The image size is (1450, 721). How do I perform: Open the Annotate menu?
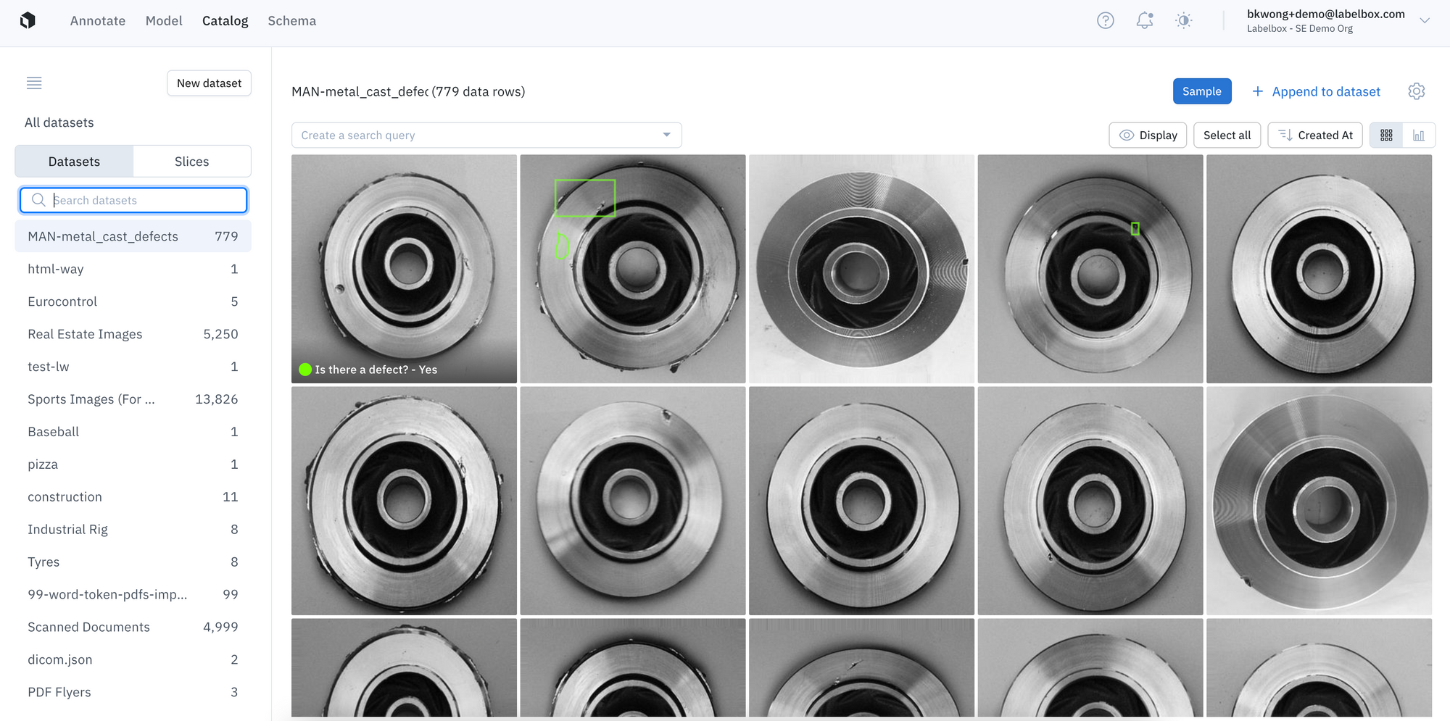coord(98,21)
